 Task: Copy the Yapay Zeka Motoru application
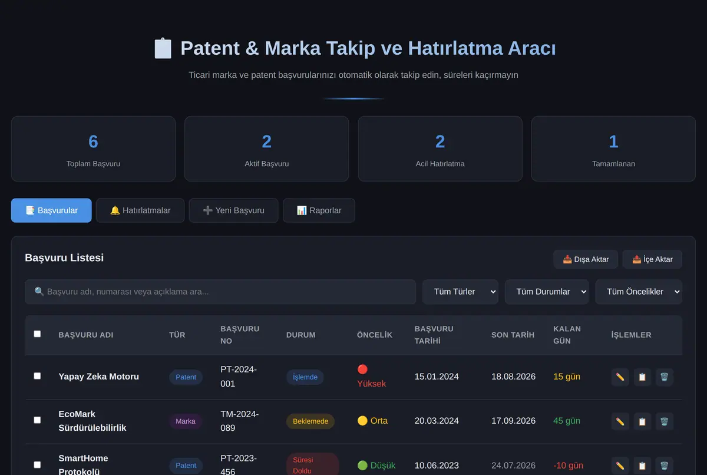click(642, 377)
